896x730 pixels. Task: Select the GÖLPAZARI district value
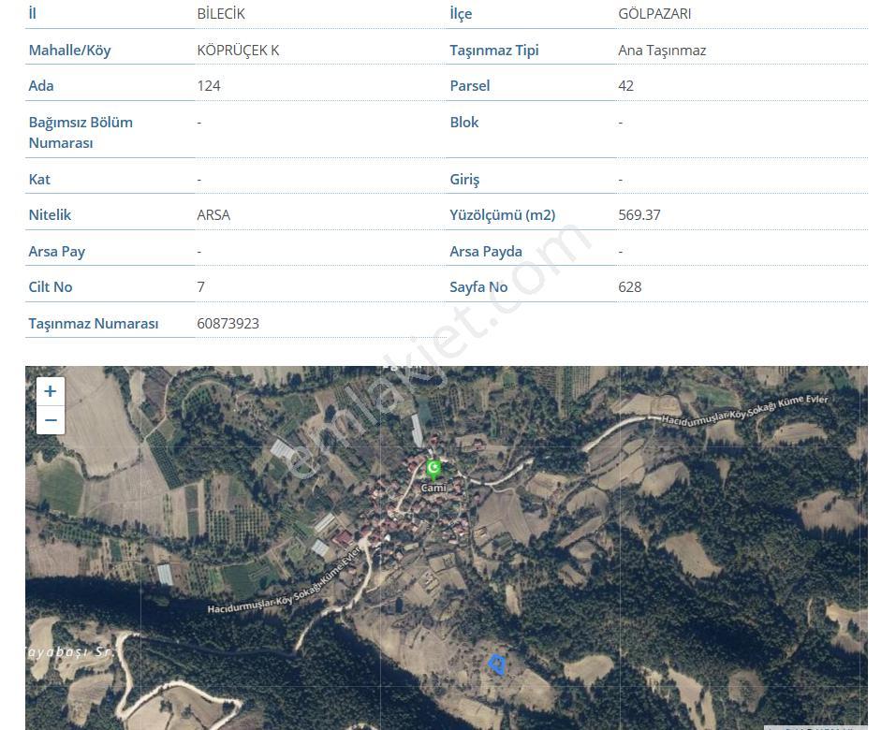click(654, 14)
